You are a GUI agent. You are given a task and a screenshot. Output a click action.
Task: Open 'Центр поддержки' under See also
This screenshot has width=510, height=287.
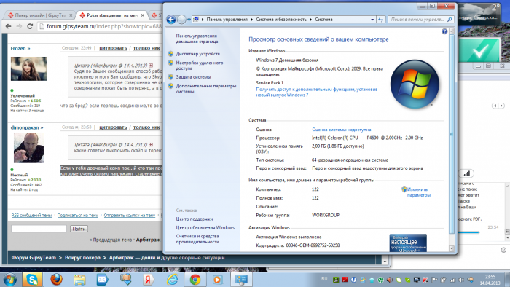coord(195,219)
